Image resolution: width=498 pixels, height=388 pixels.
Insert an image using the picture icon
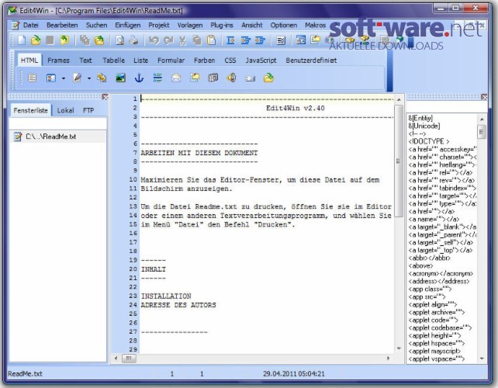click(x=120, y=78)
